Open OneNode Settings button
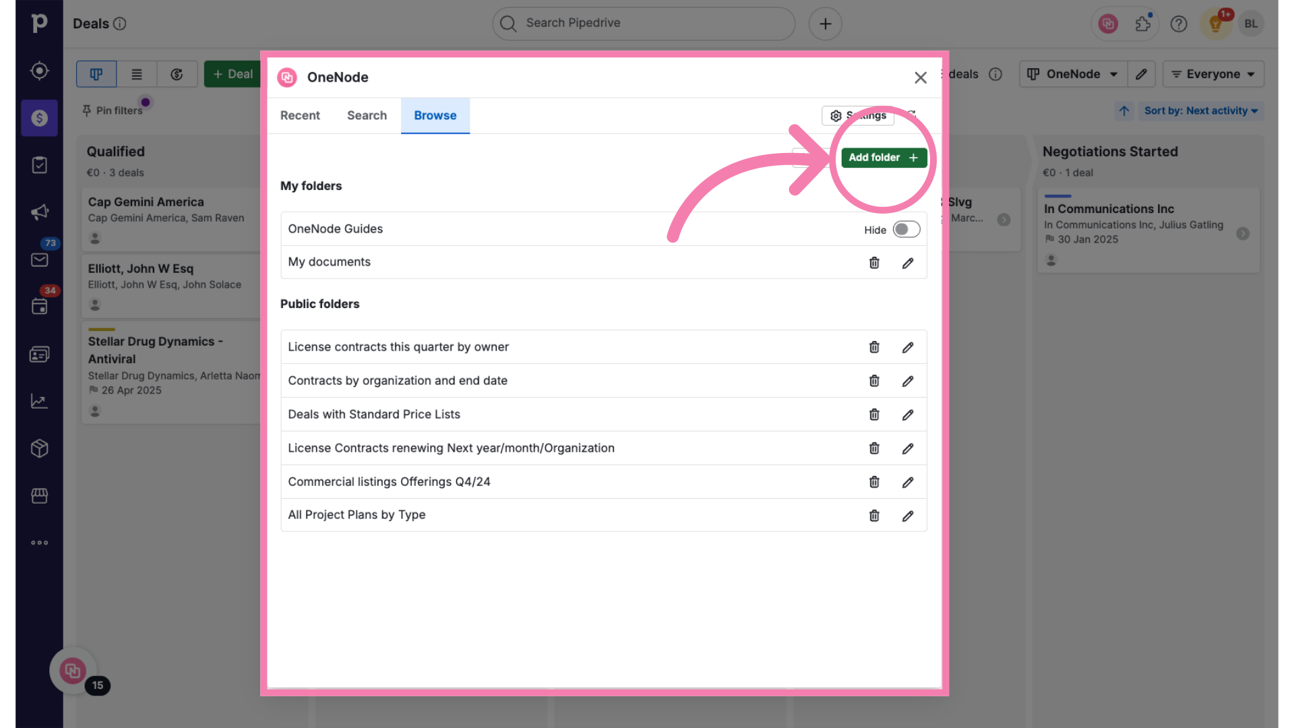The image size is (1294, 728). pyautogui.click(x=857, y=116)
